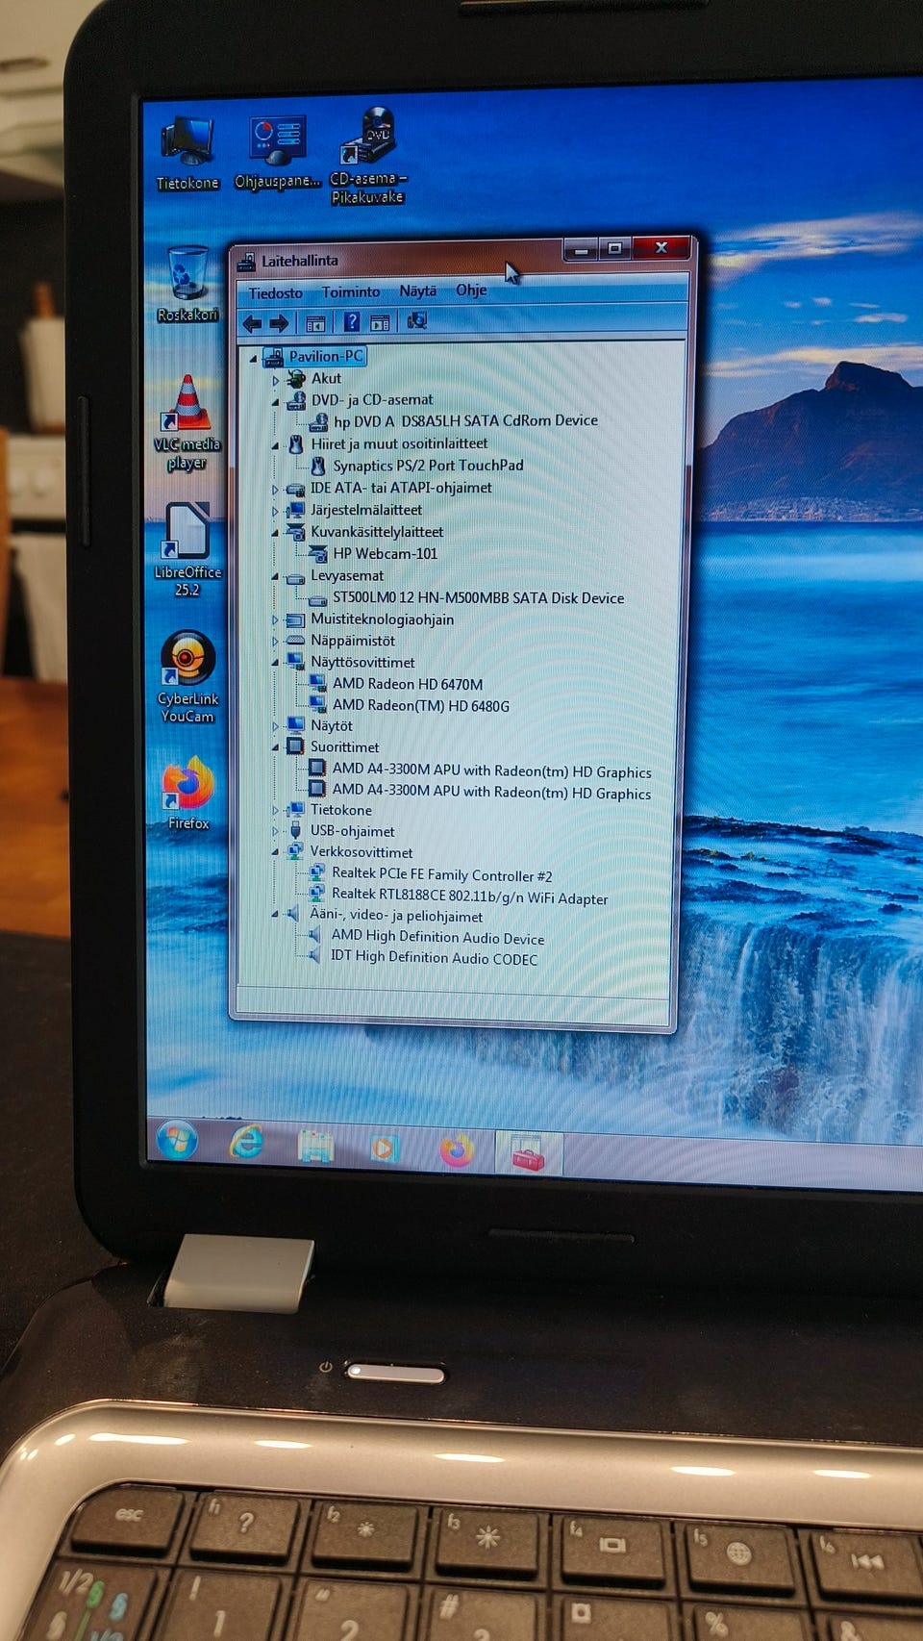Viewport: 923px width, 1641px height.
Task: Click the Verkkosovittimet network icon
Action: [295, 851]
